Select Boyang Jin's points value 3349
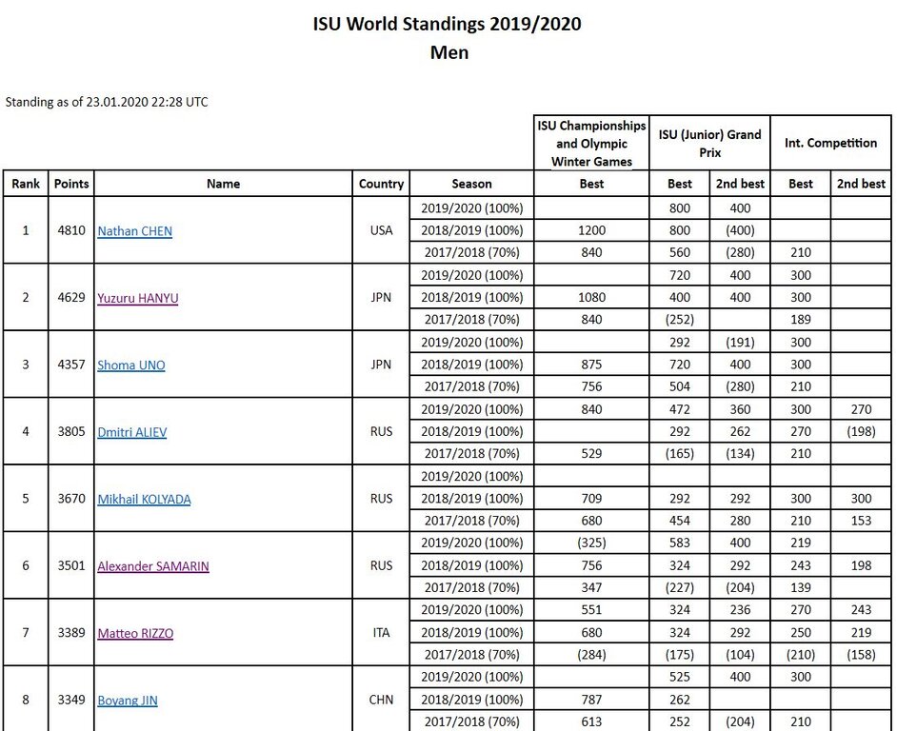This screenshot has height=731, width=897. tap(71, 700)
